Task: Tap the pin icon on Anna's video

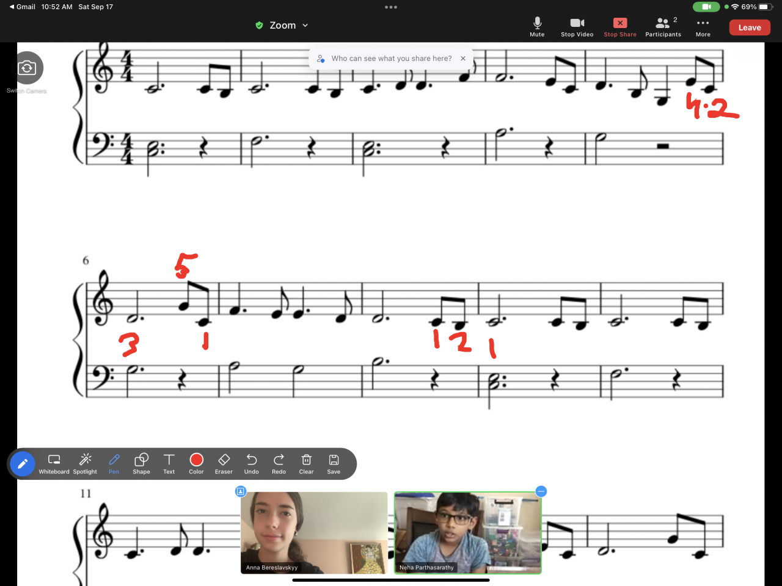Action: [241, 491]
